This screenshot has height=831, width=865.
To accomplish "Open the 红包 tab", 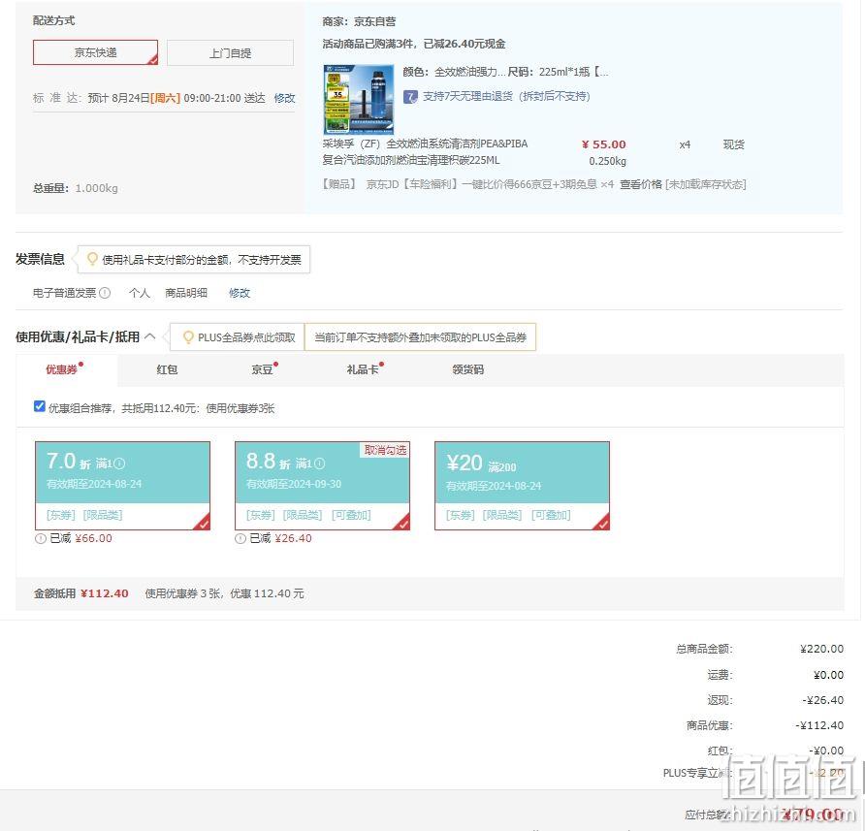I will pyautogui.click(x=167, y=369).
